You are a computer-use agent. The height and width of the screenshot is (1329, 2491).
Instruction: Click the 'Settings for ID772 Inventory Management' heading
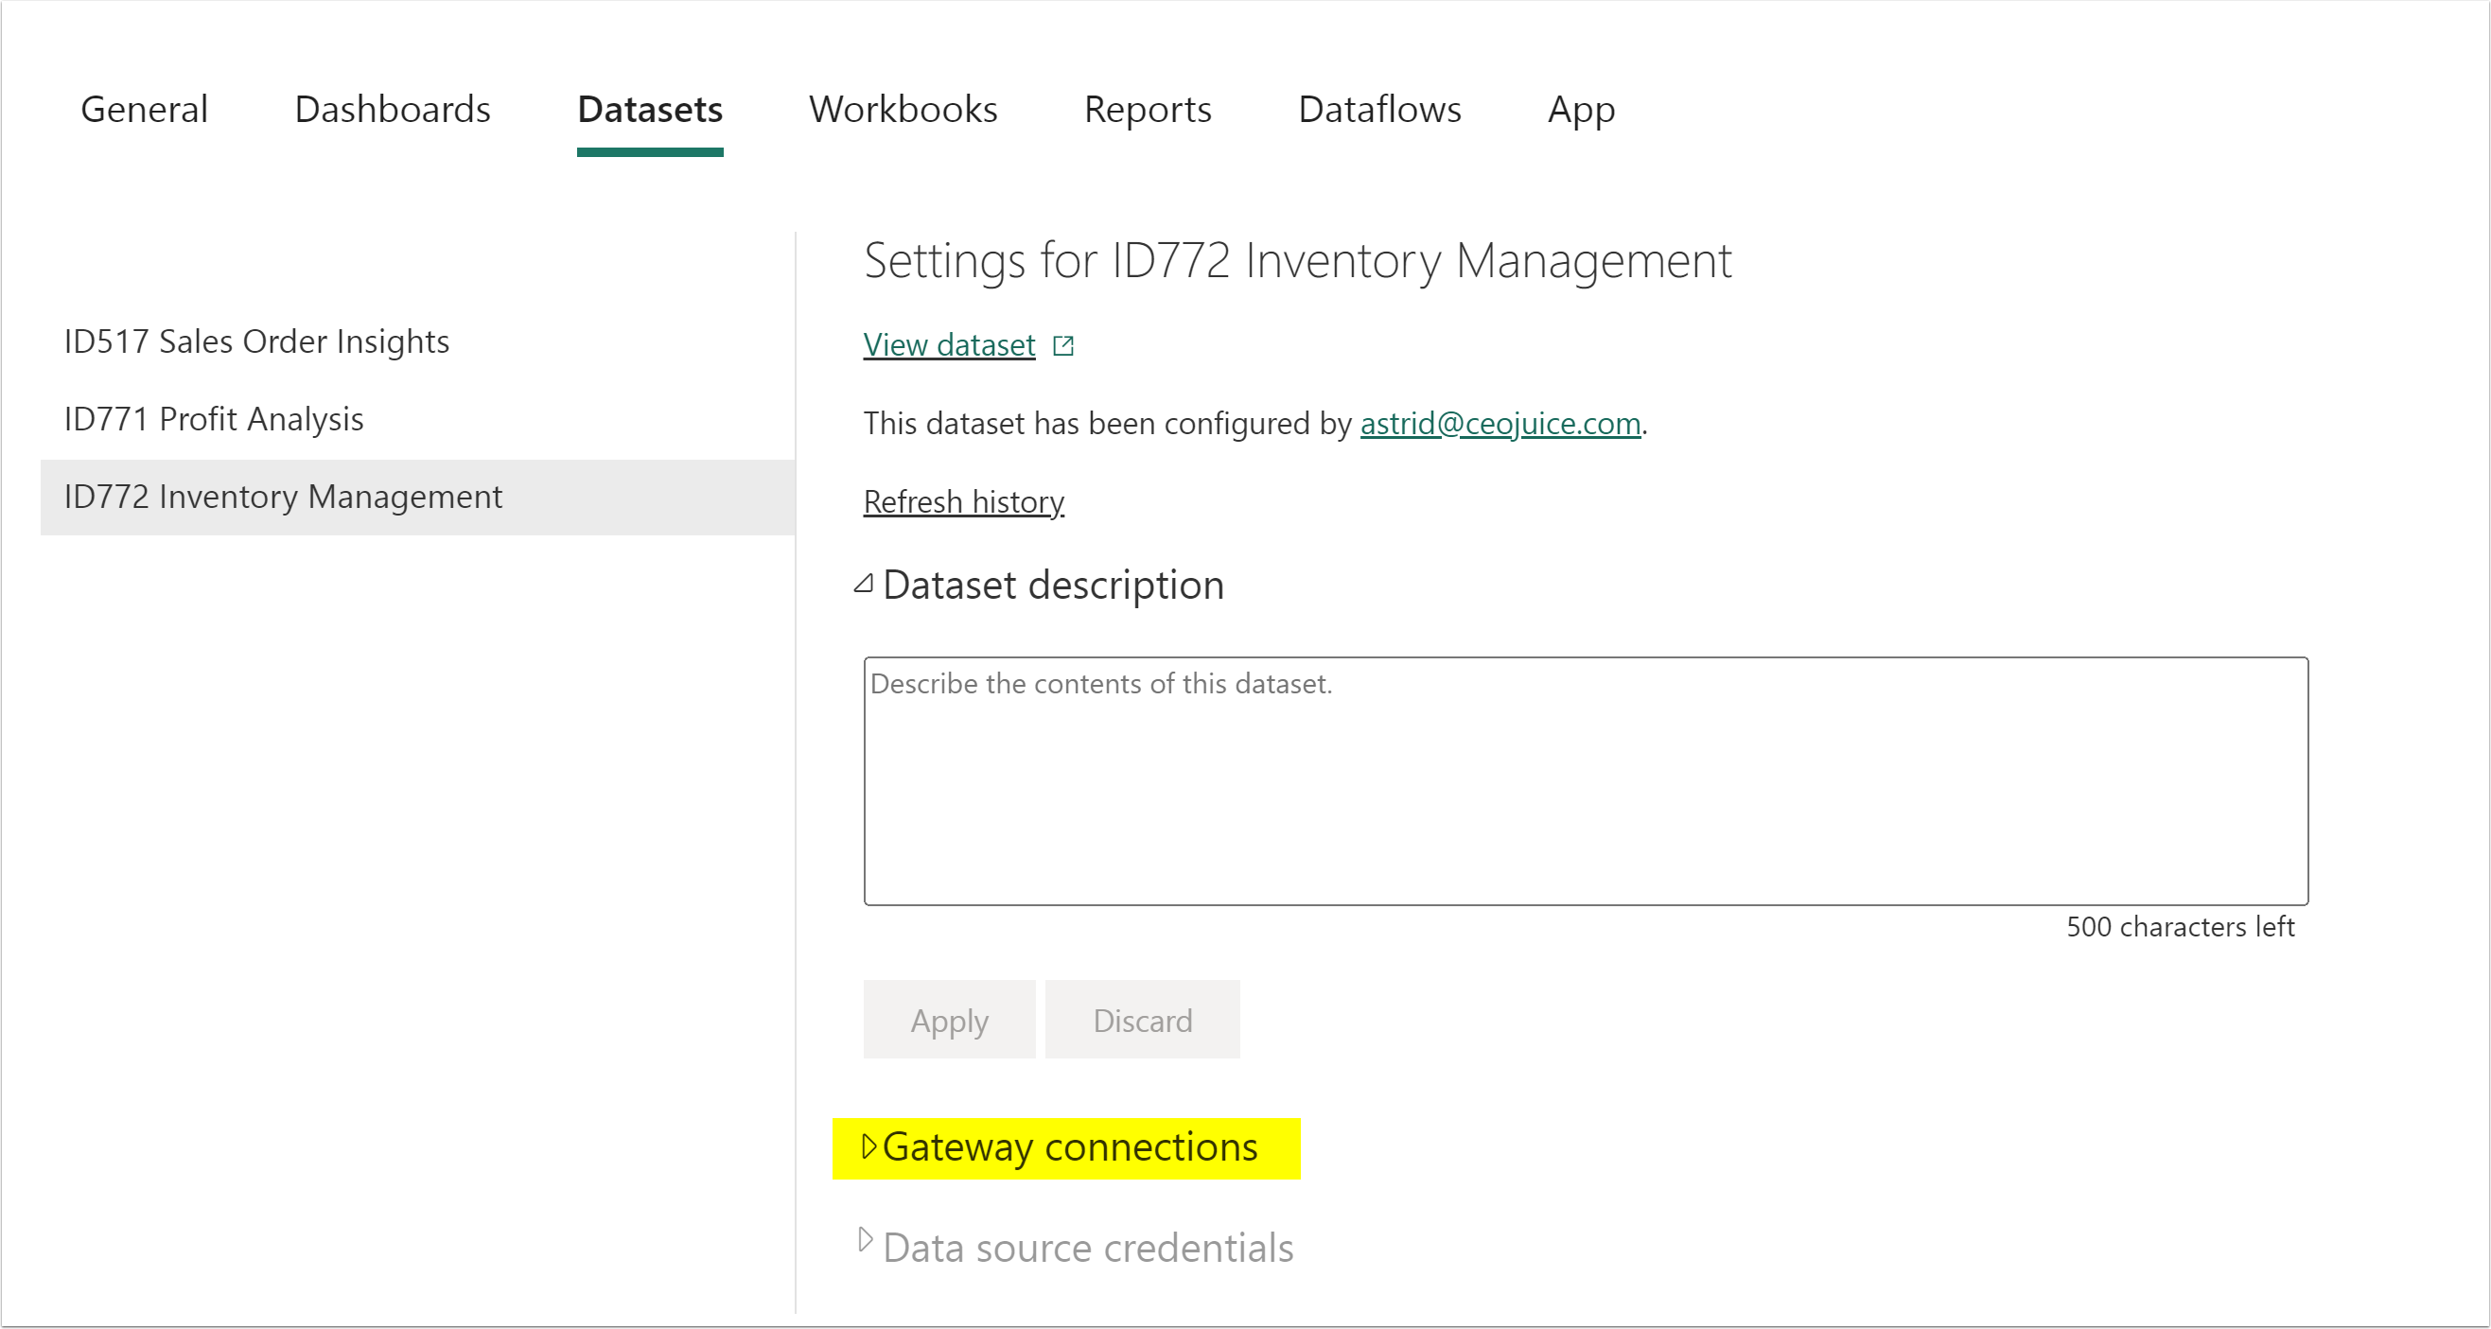tap(1297, 261)
